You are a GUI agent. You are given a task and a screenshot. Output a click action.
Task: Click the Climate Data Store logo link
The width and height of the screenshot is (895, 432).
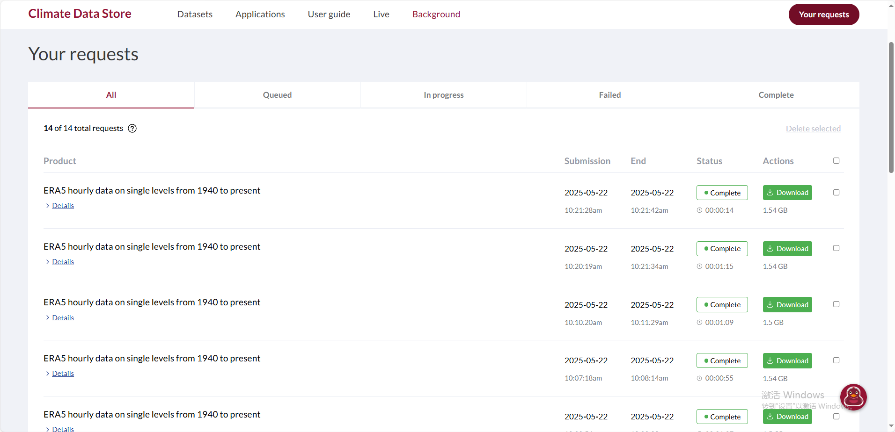(80, 14)
